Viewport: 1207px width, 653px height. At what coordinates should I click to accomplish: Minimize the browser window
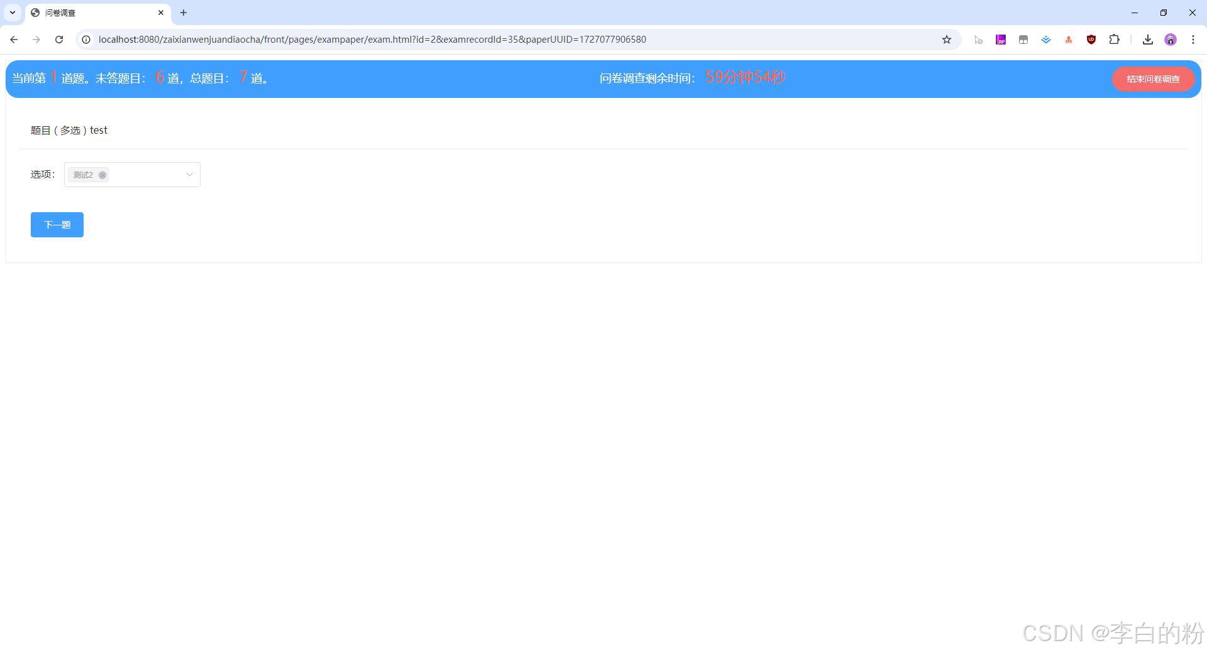[1135, 13]
